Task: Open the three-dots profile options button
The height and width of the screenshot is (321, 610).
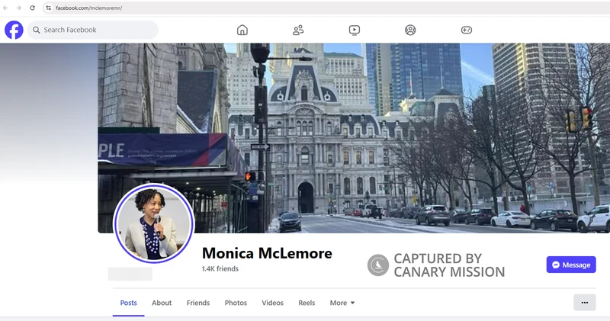Action: (x=584, y=303)
